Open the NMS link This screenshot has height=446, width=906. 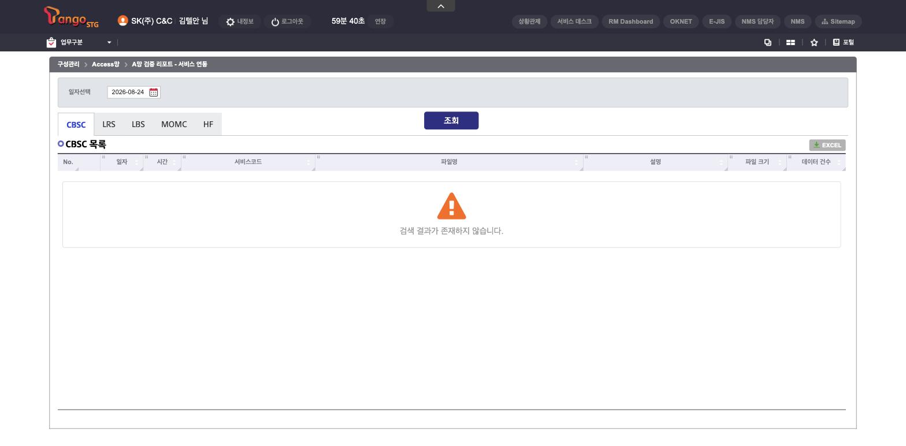pos(797,21)
